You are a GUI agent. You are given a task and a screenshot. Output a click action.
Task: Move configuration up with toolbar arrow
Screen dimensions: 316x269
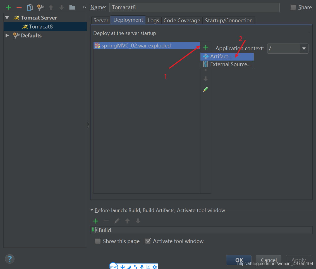pos(51,8)
